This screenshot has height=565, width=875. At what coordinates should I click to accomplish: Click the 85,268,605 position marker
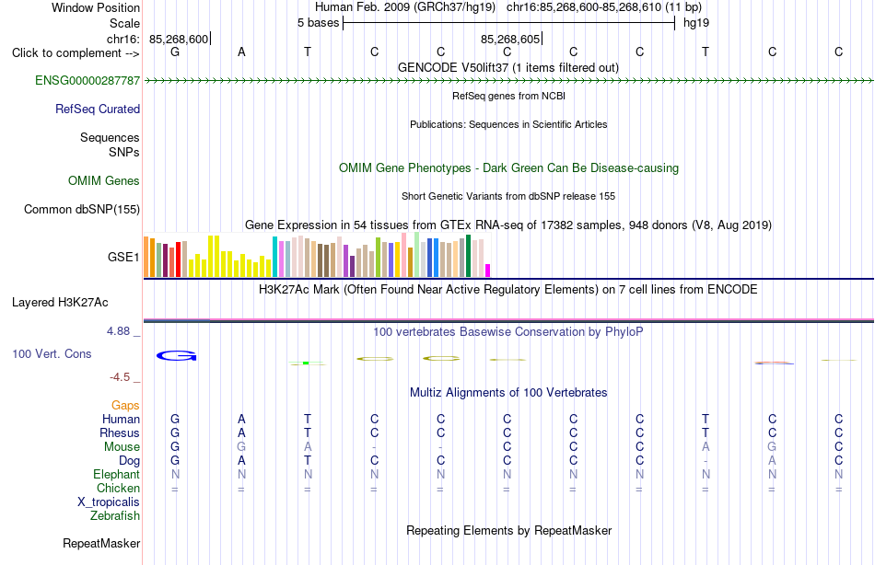pyautogui.click(x=510, y=39)
